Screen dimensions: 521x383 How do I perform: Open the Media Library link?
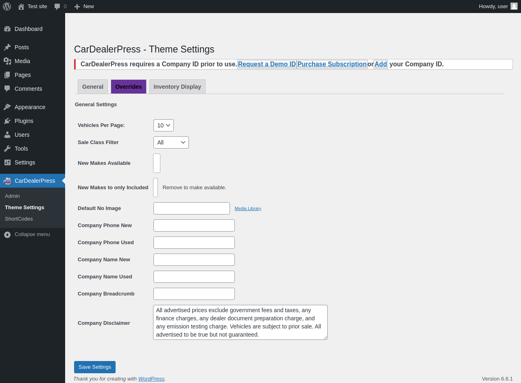click(248, 208)
